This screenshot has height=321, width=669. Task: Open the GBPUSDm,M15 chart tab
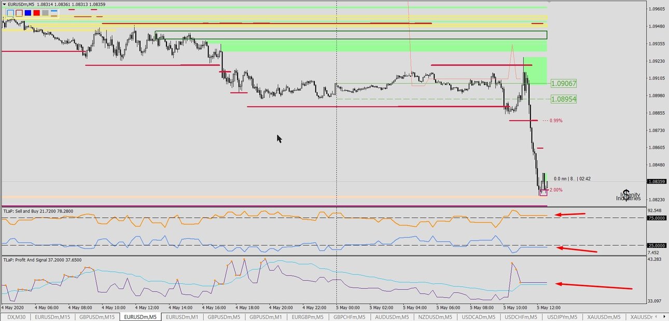[97, 317]
